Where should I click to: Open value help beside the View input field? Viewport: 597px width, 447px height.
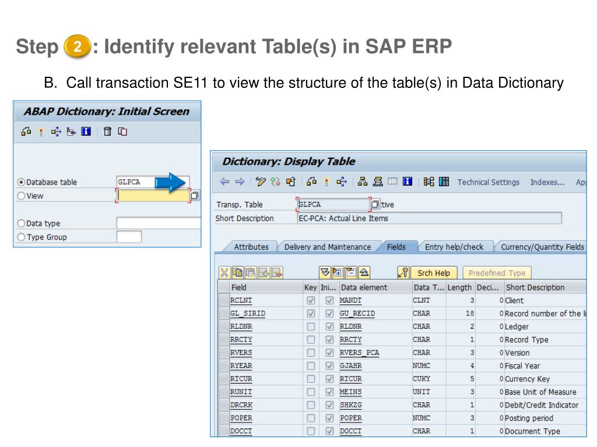click(195, 196)
